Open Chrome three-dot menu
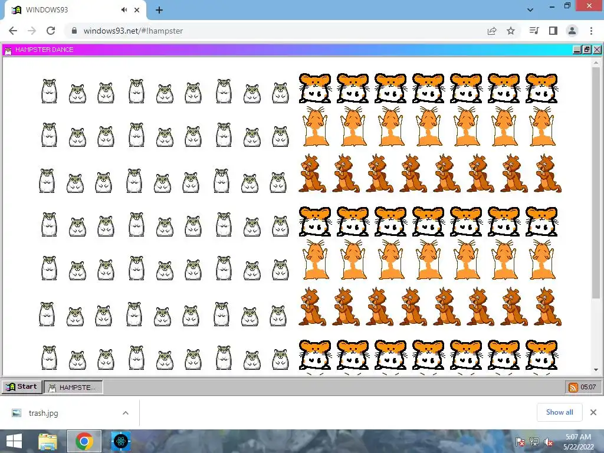Viewport: 604px width, 453px height. (x=591, y=31)
